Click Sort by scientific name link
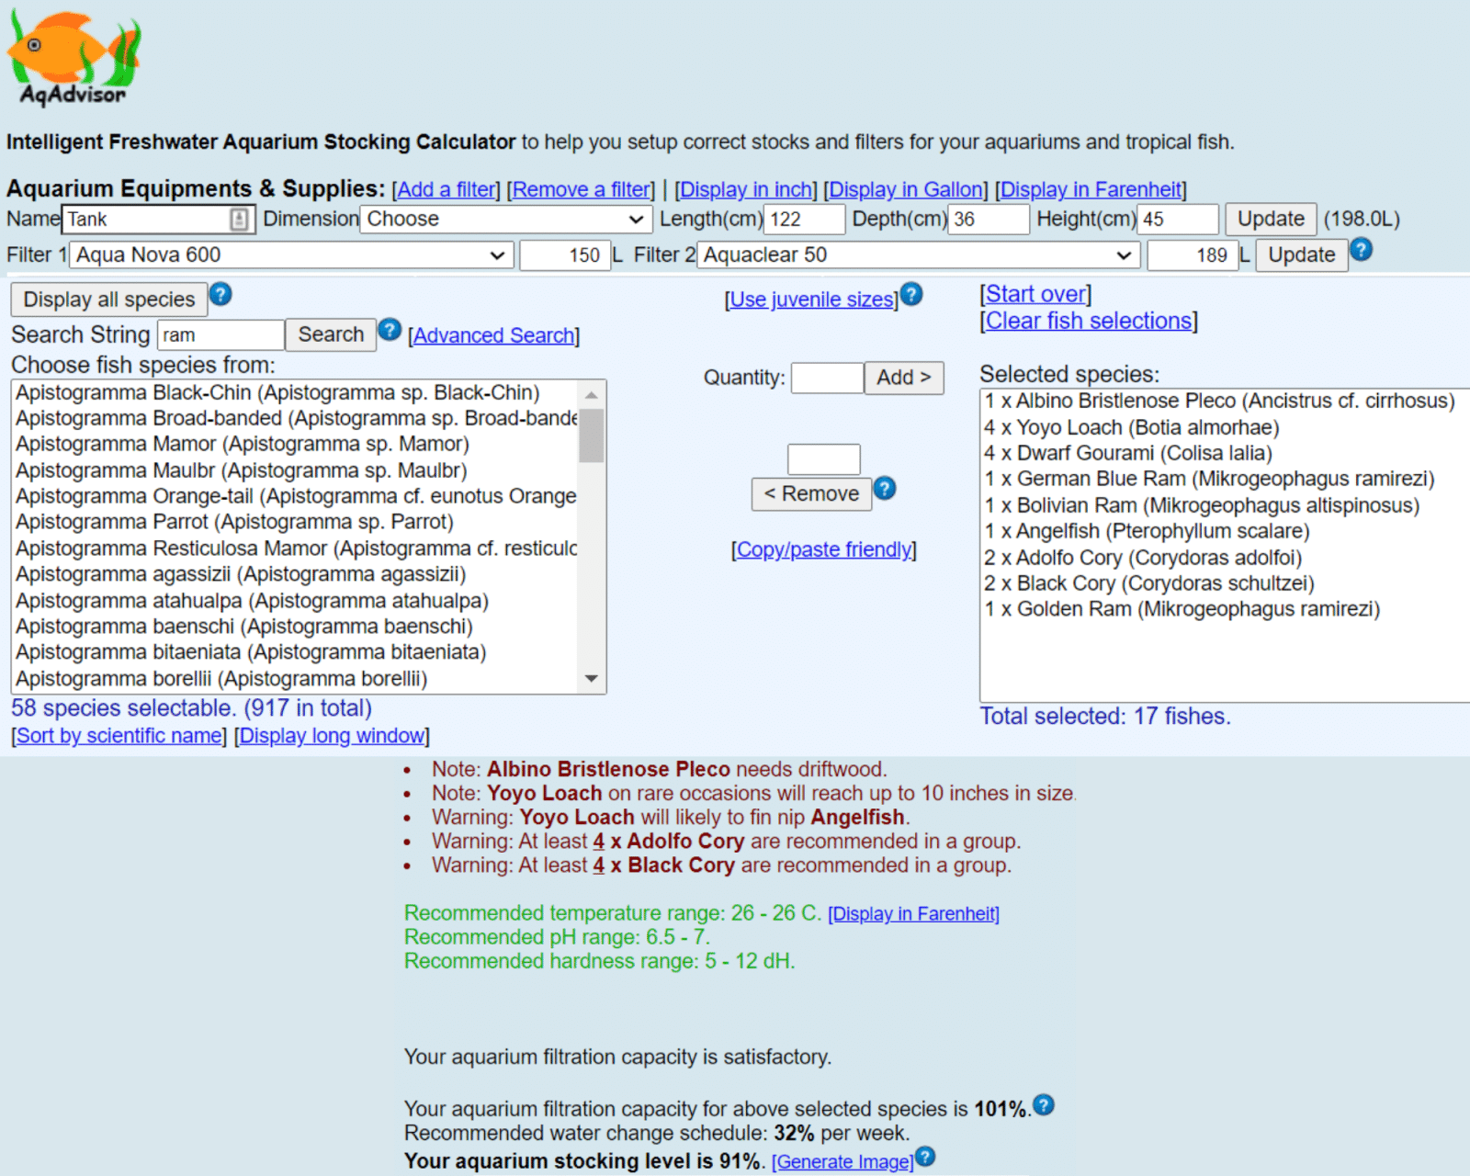The image size is (1470, 1176). point(119,736)
